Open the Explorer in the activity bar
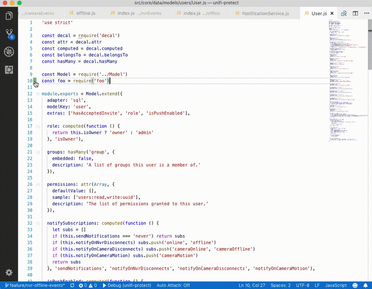Image resolution: width=372 pixels, height=289 pixels. 9,15
